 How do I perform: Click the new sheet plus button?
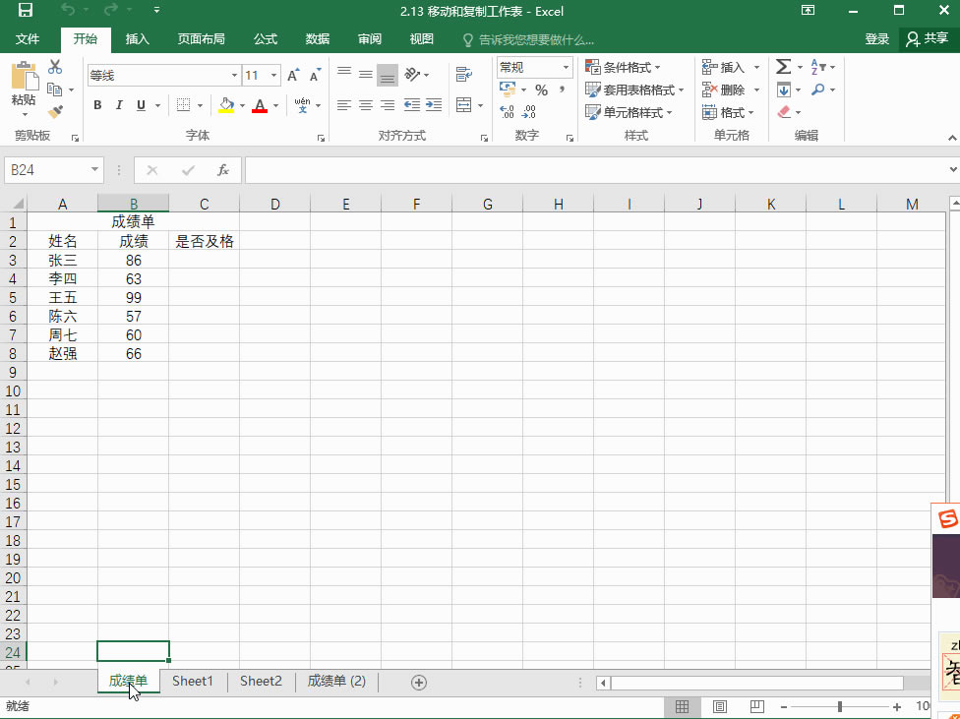click(418, 681)
